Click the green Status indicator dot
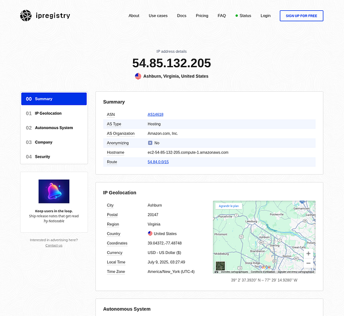 click(236, 15)
